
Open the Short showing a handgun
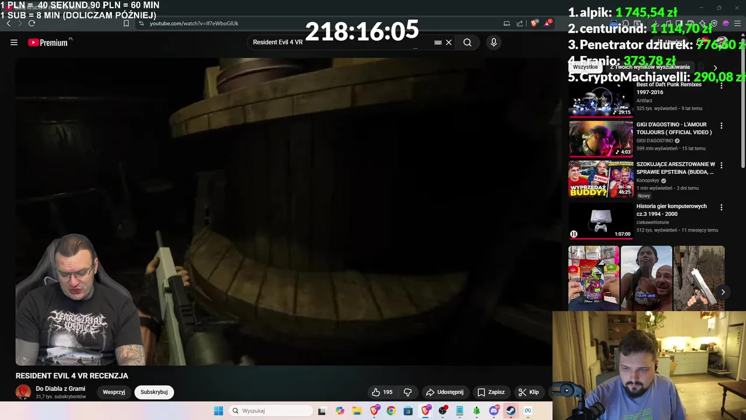(699, 278)
